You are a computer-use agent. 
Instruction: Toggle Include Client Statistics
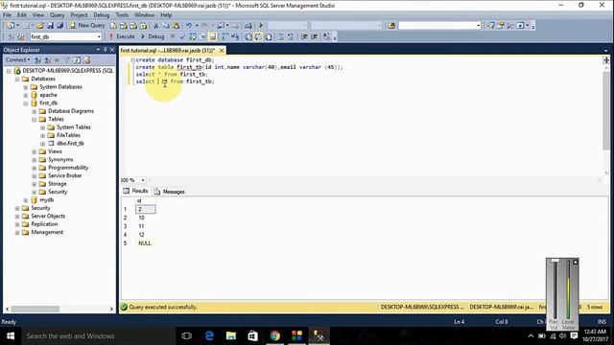[x=234, y=36]
